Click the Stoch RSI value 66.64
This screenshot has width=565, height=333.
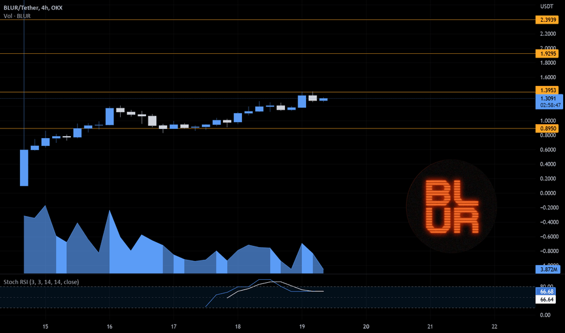[546, 300]
